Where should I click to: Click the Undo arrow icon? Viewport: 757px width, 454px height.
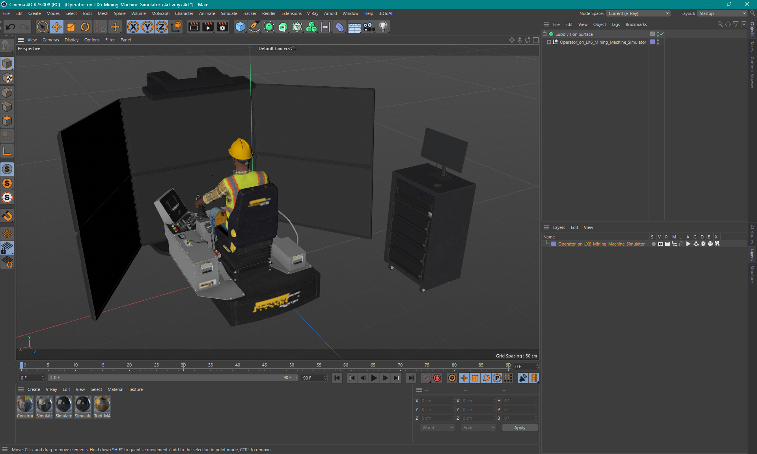(11, 27)
